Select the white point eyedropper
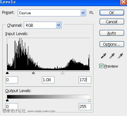Screen dimensions: 127x116 [x=120, y=56]
